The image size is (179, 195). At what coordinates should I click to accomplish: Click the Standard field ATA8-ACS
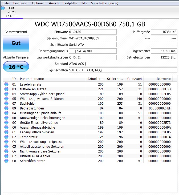[123, 64]
